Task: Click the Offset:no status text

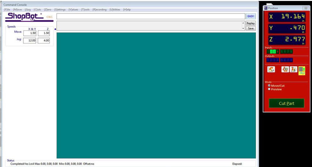Action: click(x=89, y=164)
